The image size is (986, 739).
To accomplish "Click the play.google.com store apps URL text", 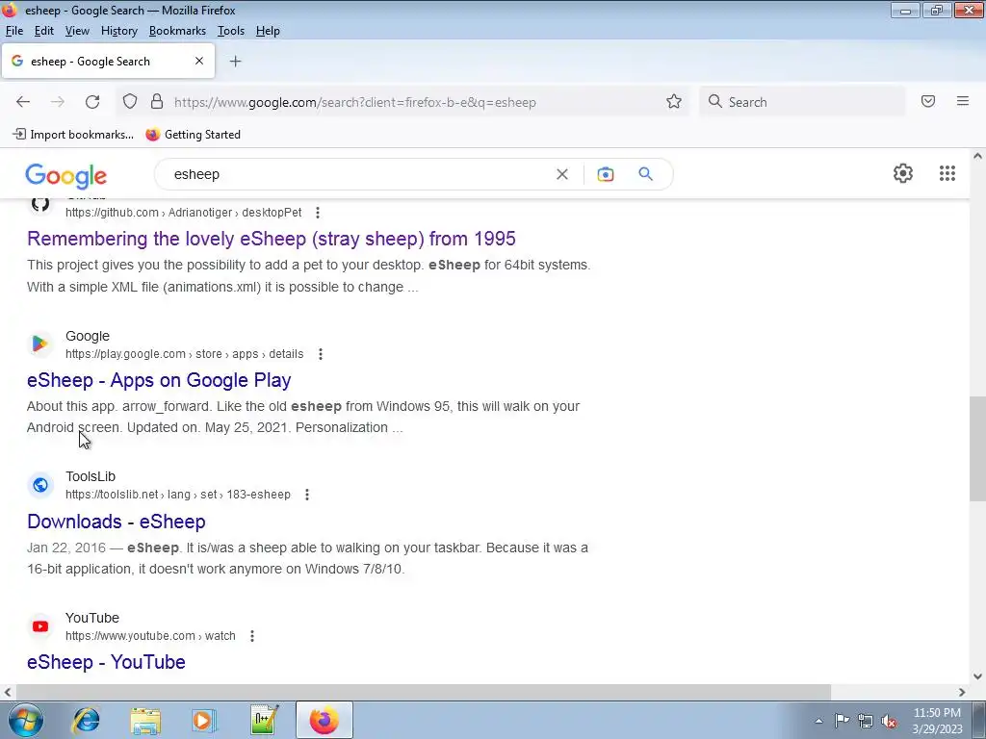I will click(x=184, y=354).
